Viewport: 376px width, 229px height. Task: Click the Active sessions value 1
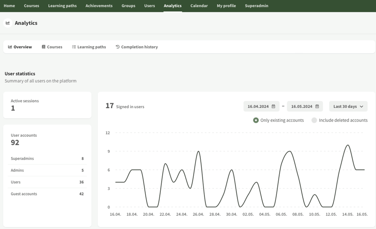pos(13,108)
